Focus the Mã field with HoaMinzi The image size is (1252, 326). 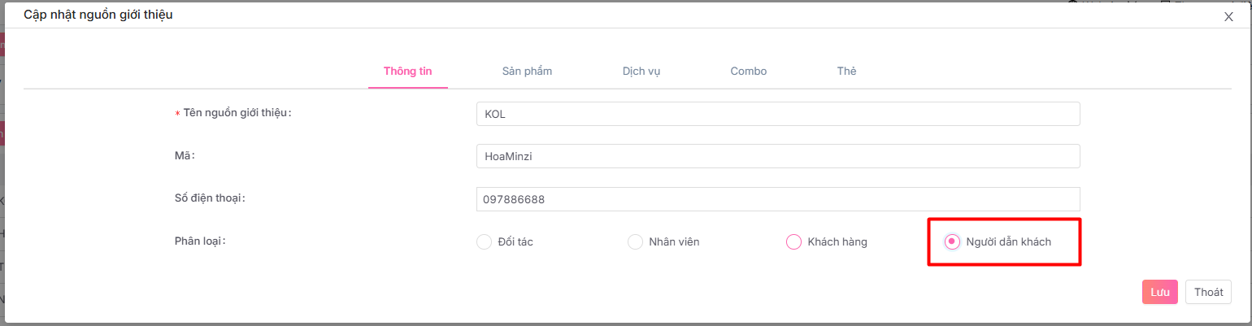777,156
